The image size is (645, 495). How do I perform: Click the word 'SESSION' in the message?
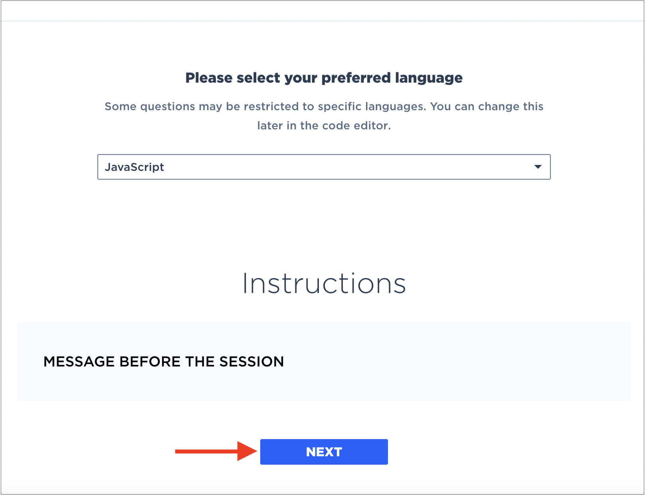[251, 361]
